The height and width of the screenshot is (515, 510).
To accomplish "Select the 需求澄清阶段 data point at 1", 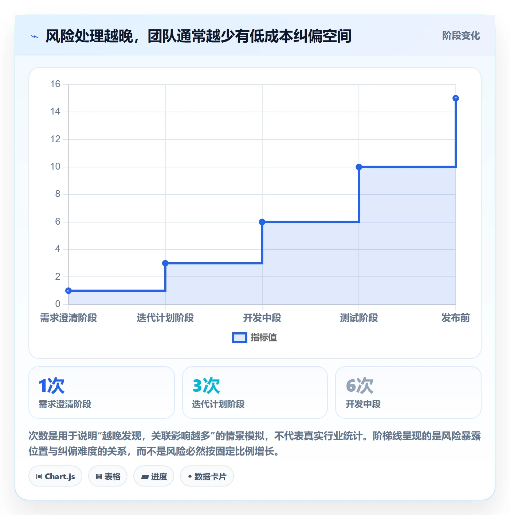I will (68, 291).
